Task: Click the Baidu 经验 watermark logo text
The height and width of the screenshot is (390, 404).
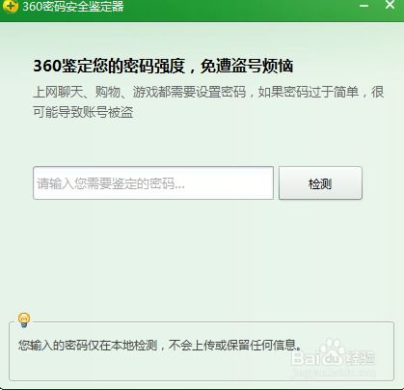Action: 333,356
